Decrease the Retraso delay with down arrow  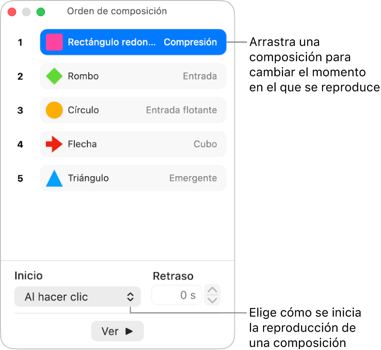tap(212, 301)
